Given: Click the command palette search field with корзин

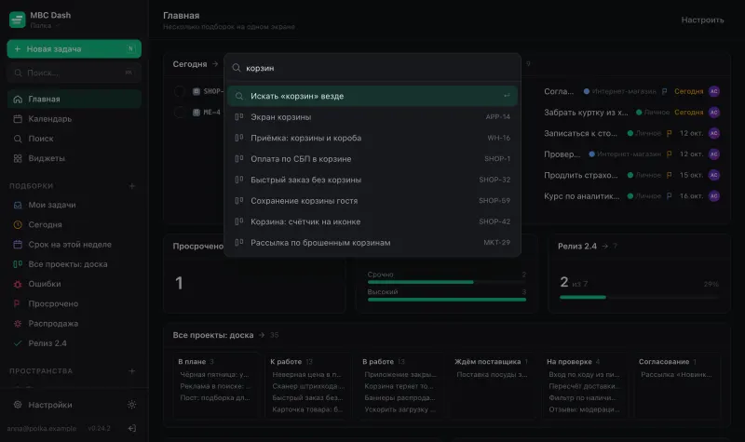Looking at the screenshot, I should pyautogui.click(x=372, y=68).
